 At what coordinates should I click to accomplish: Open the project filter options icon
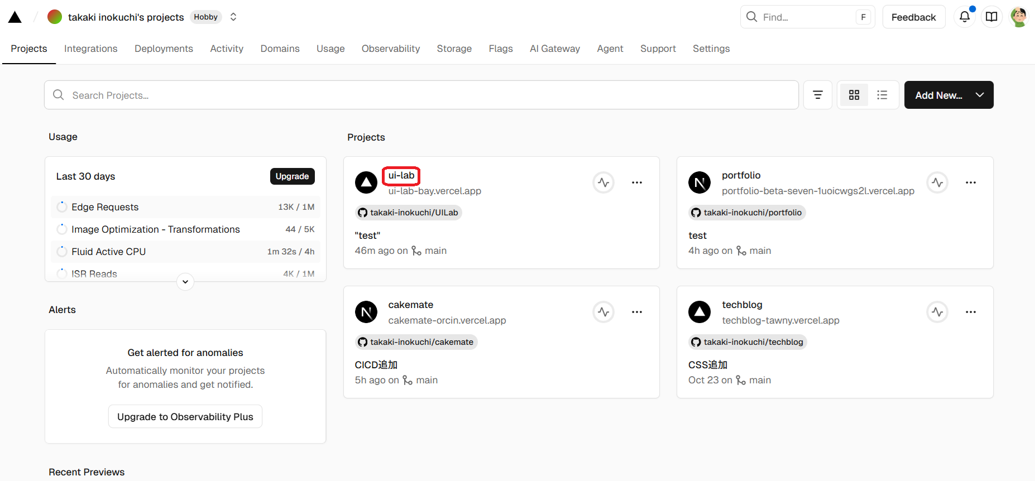pyautogui.click(x=818, y=95)
